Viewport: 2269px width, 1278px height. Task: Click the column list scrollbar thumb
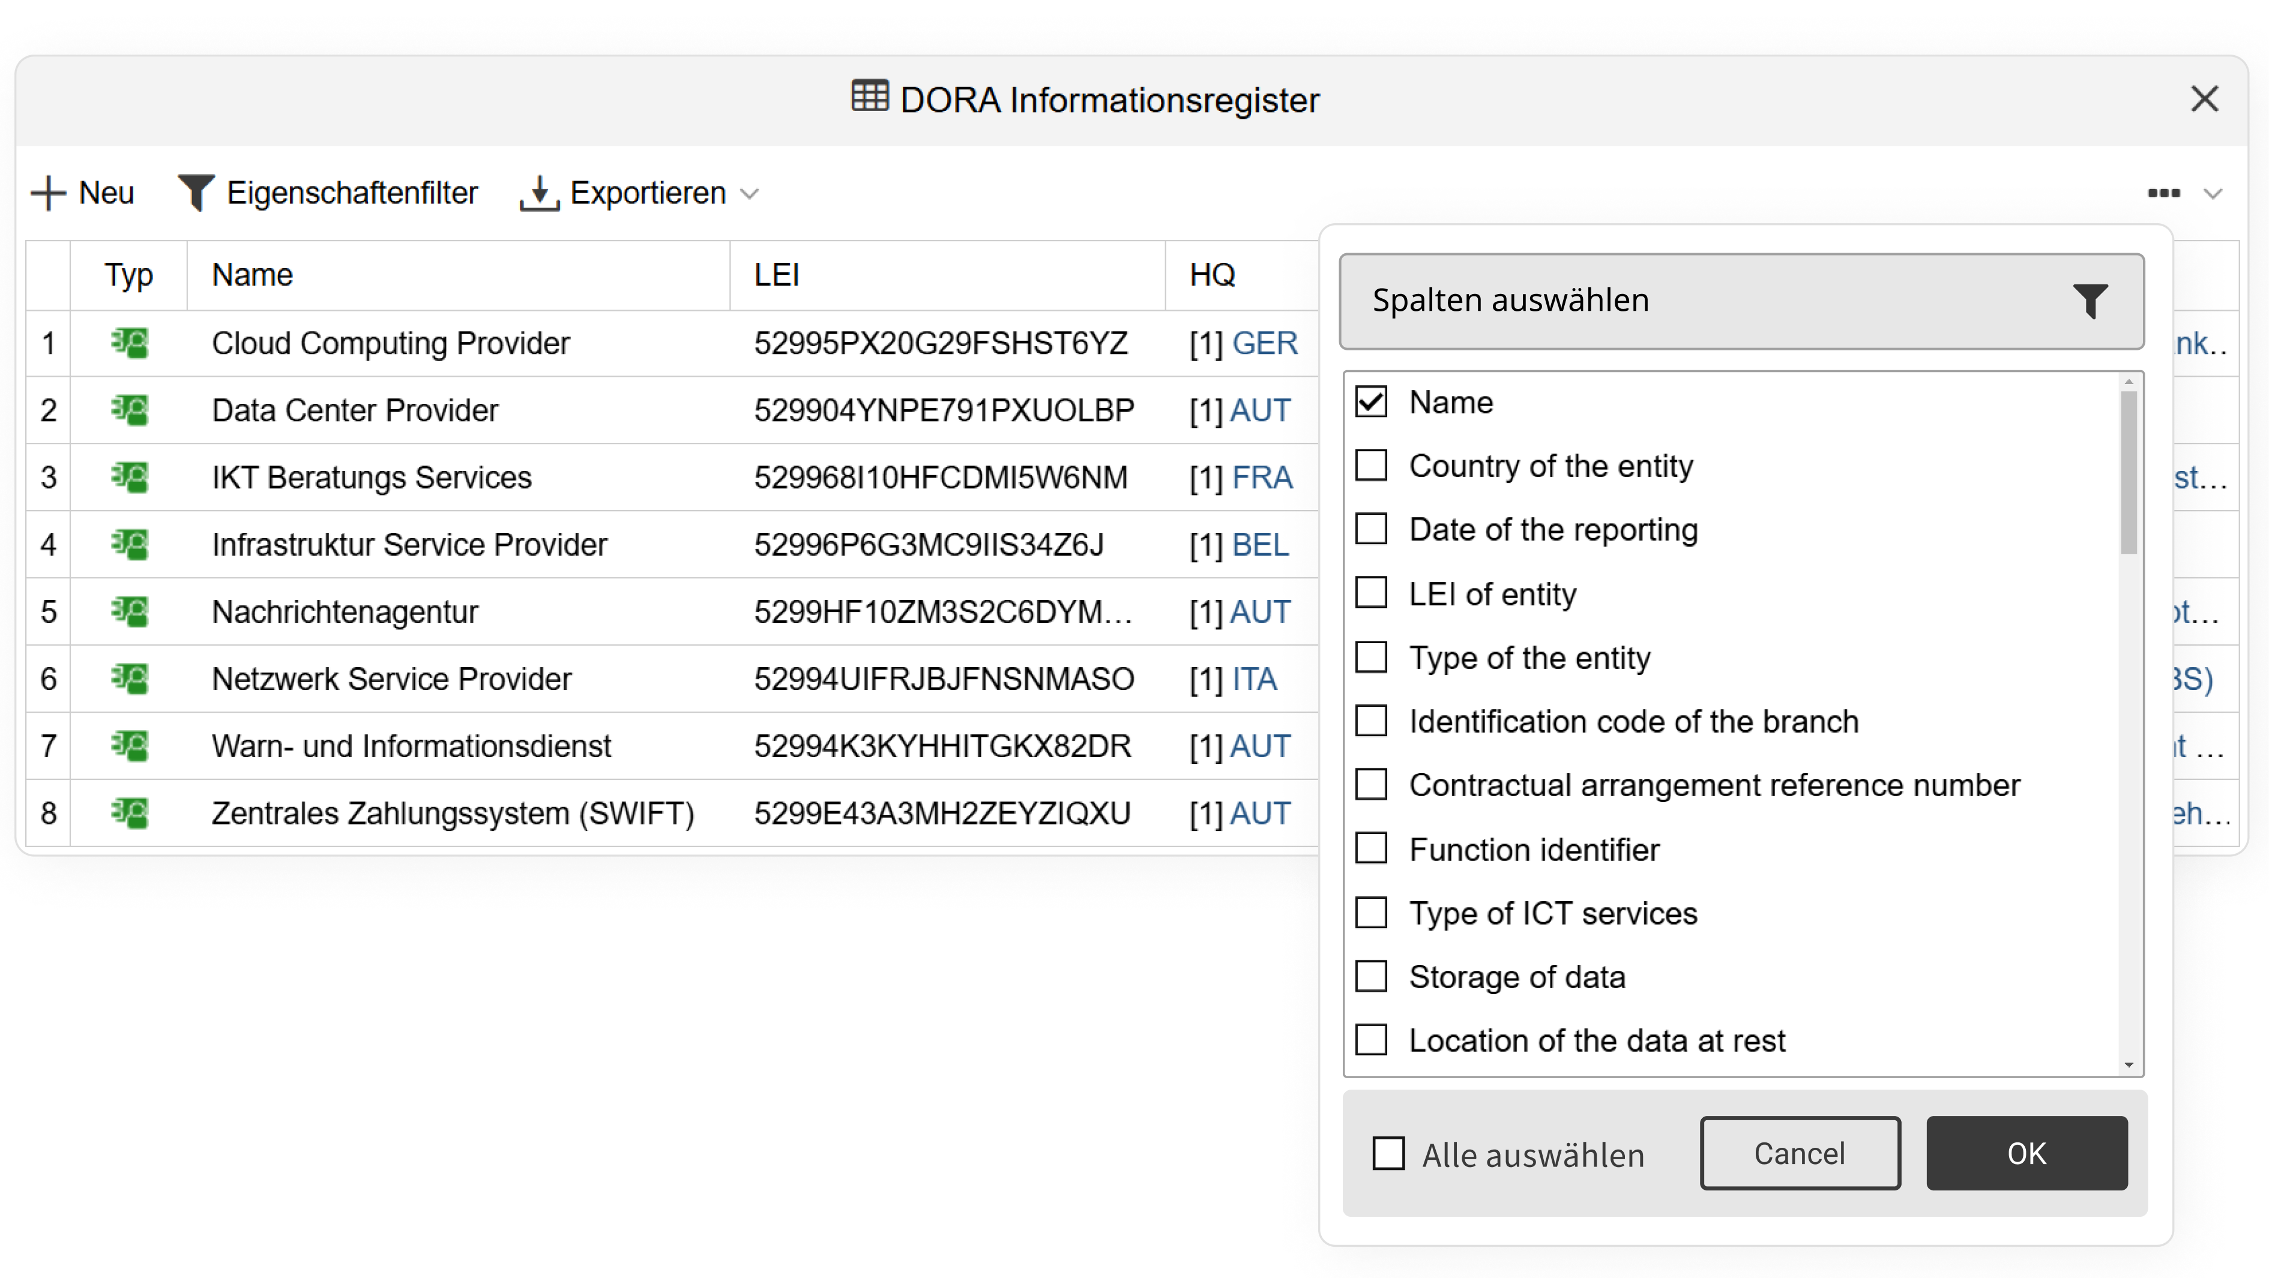[2129, 473]
